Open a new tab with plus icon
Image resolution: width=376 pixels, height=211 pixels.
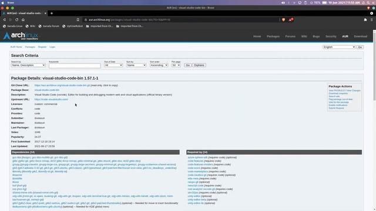point(52,13)
